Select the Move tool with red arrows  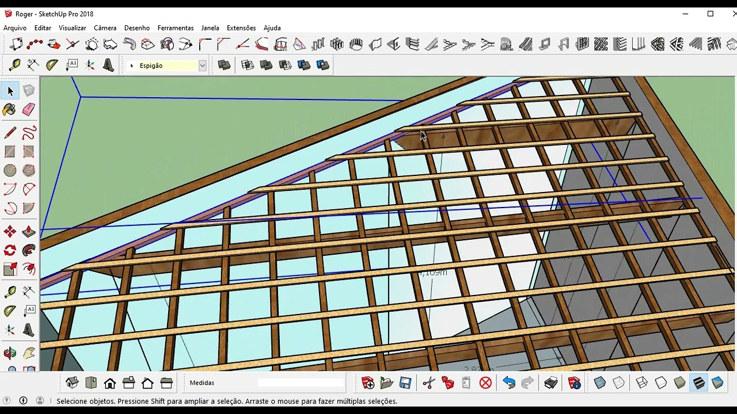coord(10,232)
